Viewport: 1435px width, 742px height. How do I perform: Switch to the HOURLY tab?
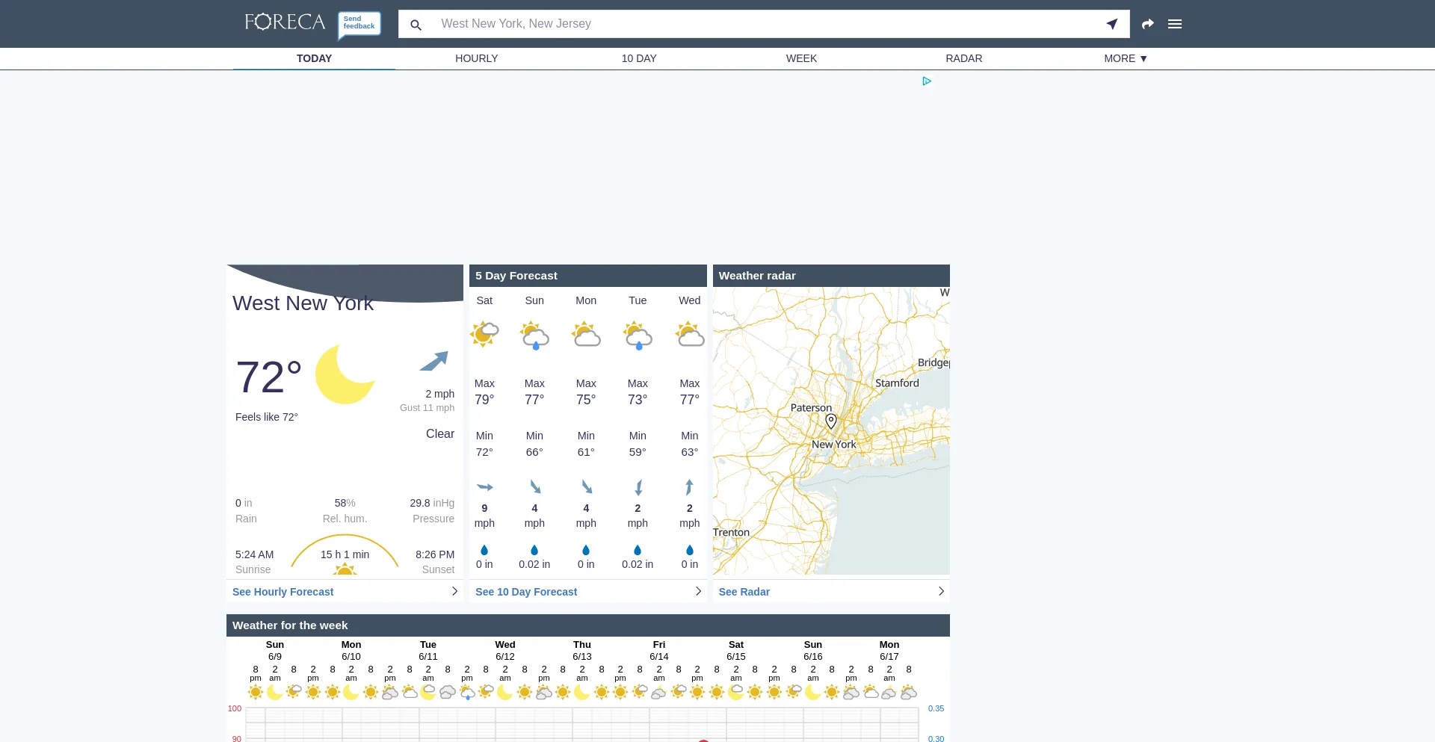477,58
